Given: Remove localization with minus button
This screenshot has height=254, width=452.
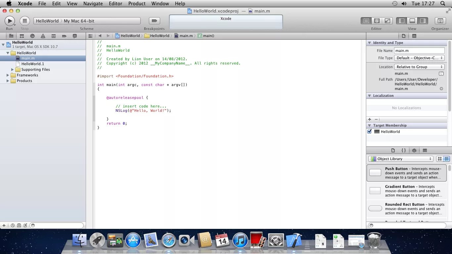Looking at the screenshot, I should (376, 119).
